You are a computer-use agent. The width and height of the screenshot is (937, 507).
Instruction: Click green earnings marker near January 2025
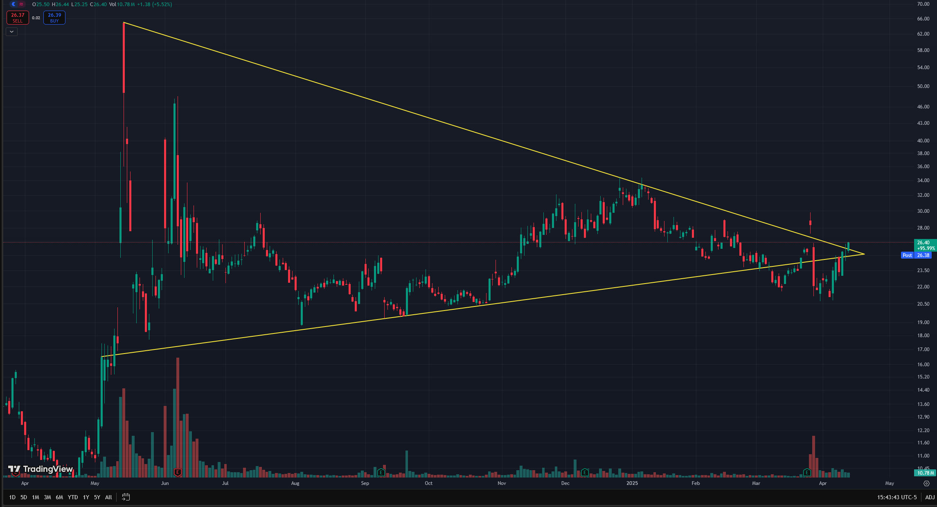tap(585, 472)
